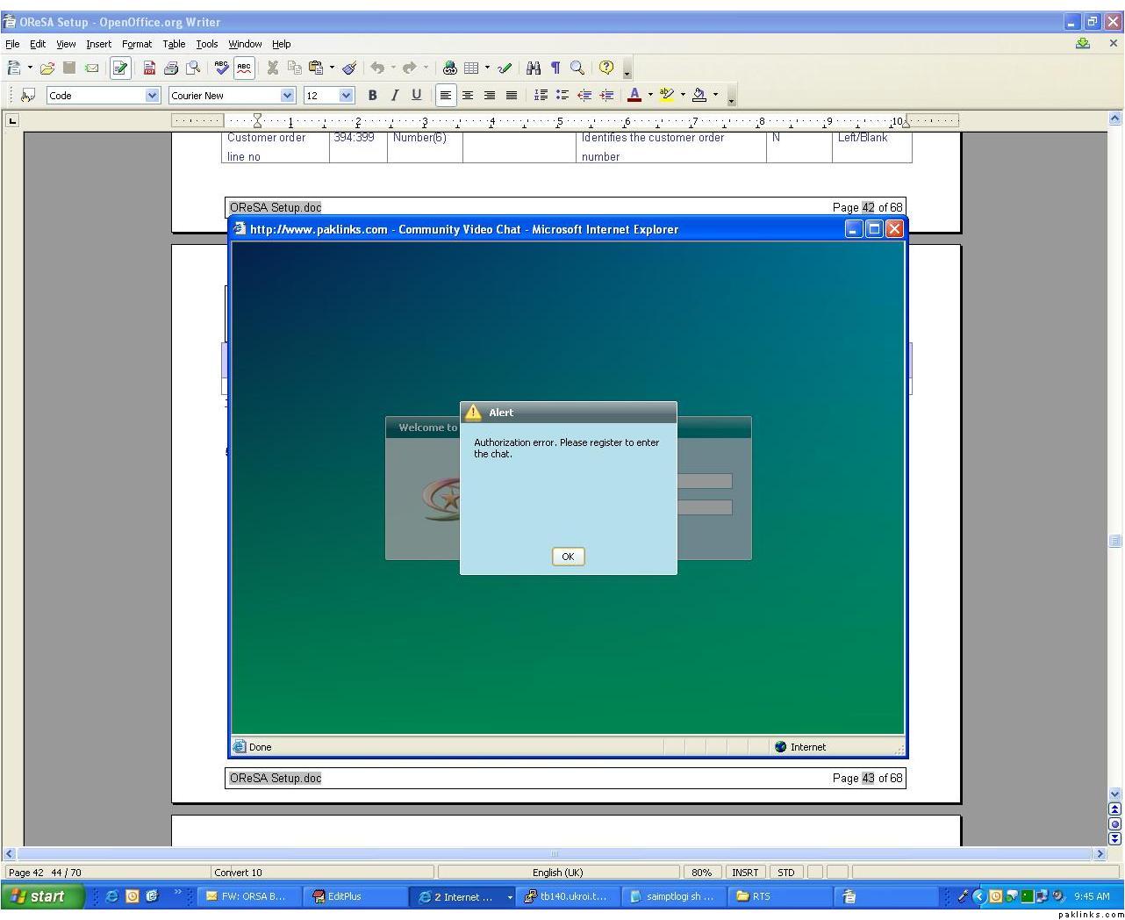Screen dimensions: 1125x920
Task: Run the Spelling and Grammar check
Action: pos(222,68)
